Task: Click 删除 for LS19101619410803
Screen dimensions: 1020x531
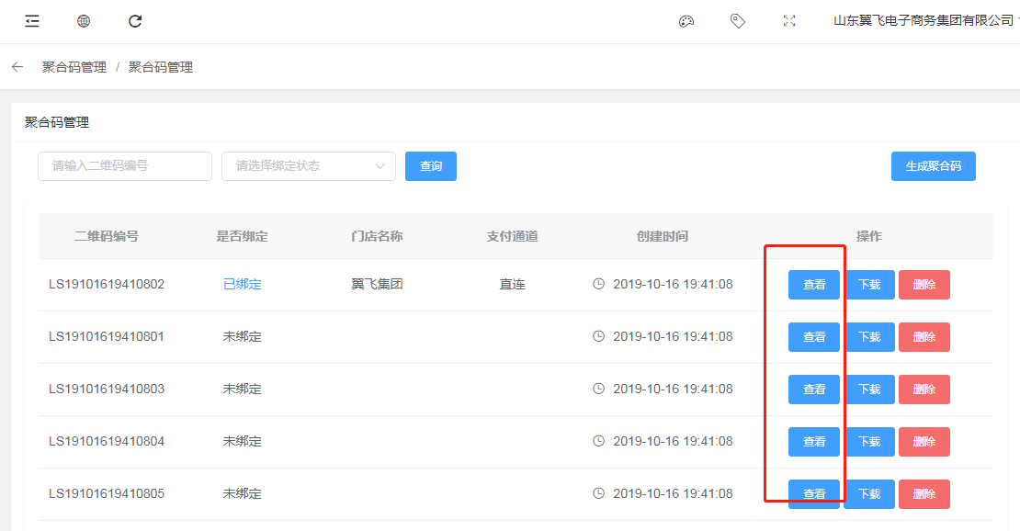Action: 924,390
